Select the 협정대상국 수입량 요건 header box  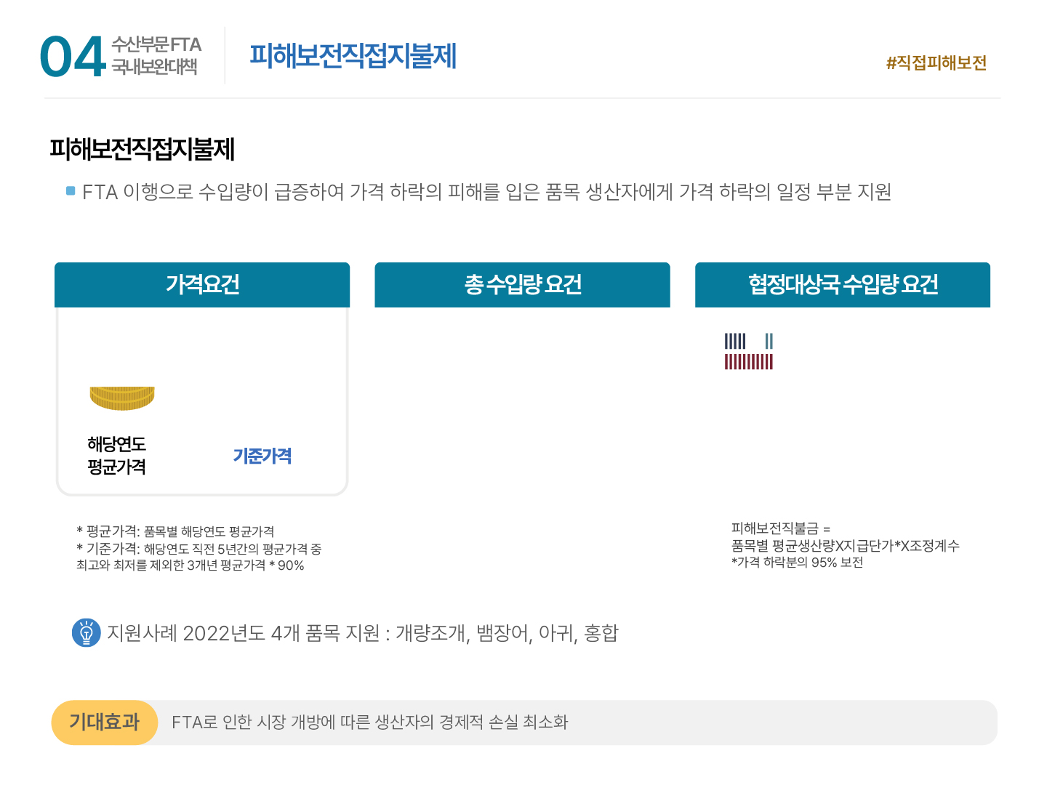[843, 285]
